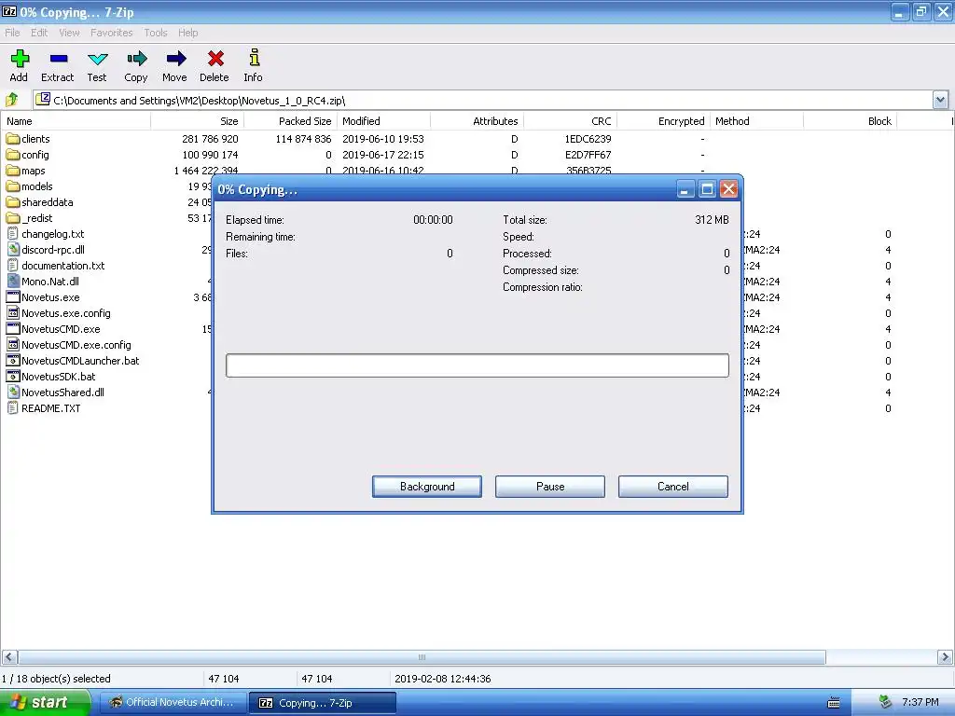Click the scrollbar right arrow
This screenshot has height=716, width=955.
945,657
